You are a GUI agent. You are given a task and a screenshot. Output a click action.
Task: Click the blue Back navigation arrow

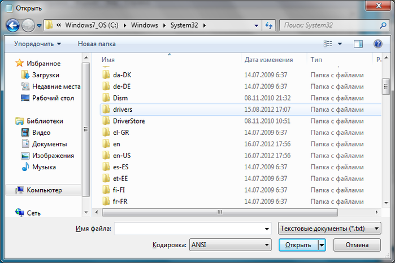[12, 25]
